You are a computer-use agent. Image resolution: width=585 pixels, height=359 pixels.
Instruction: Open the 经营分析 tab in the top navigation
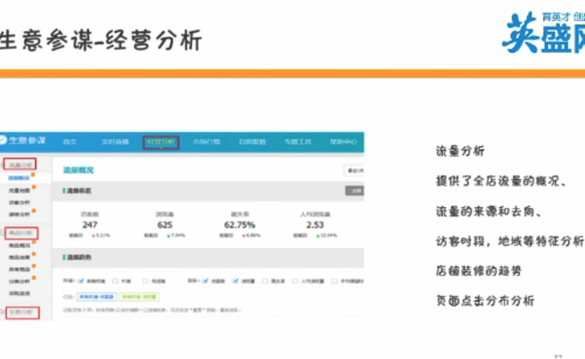[x=162, y=142]
